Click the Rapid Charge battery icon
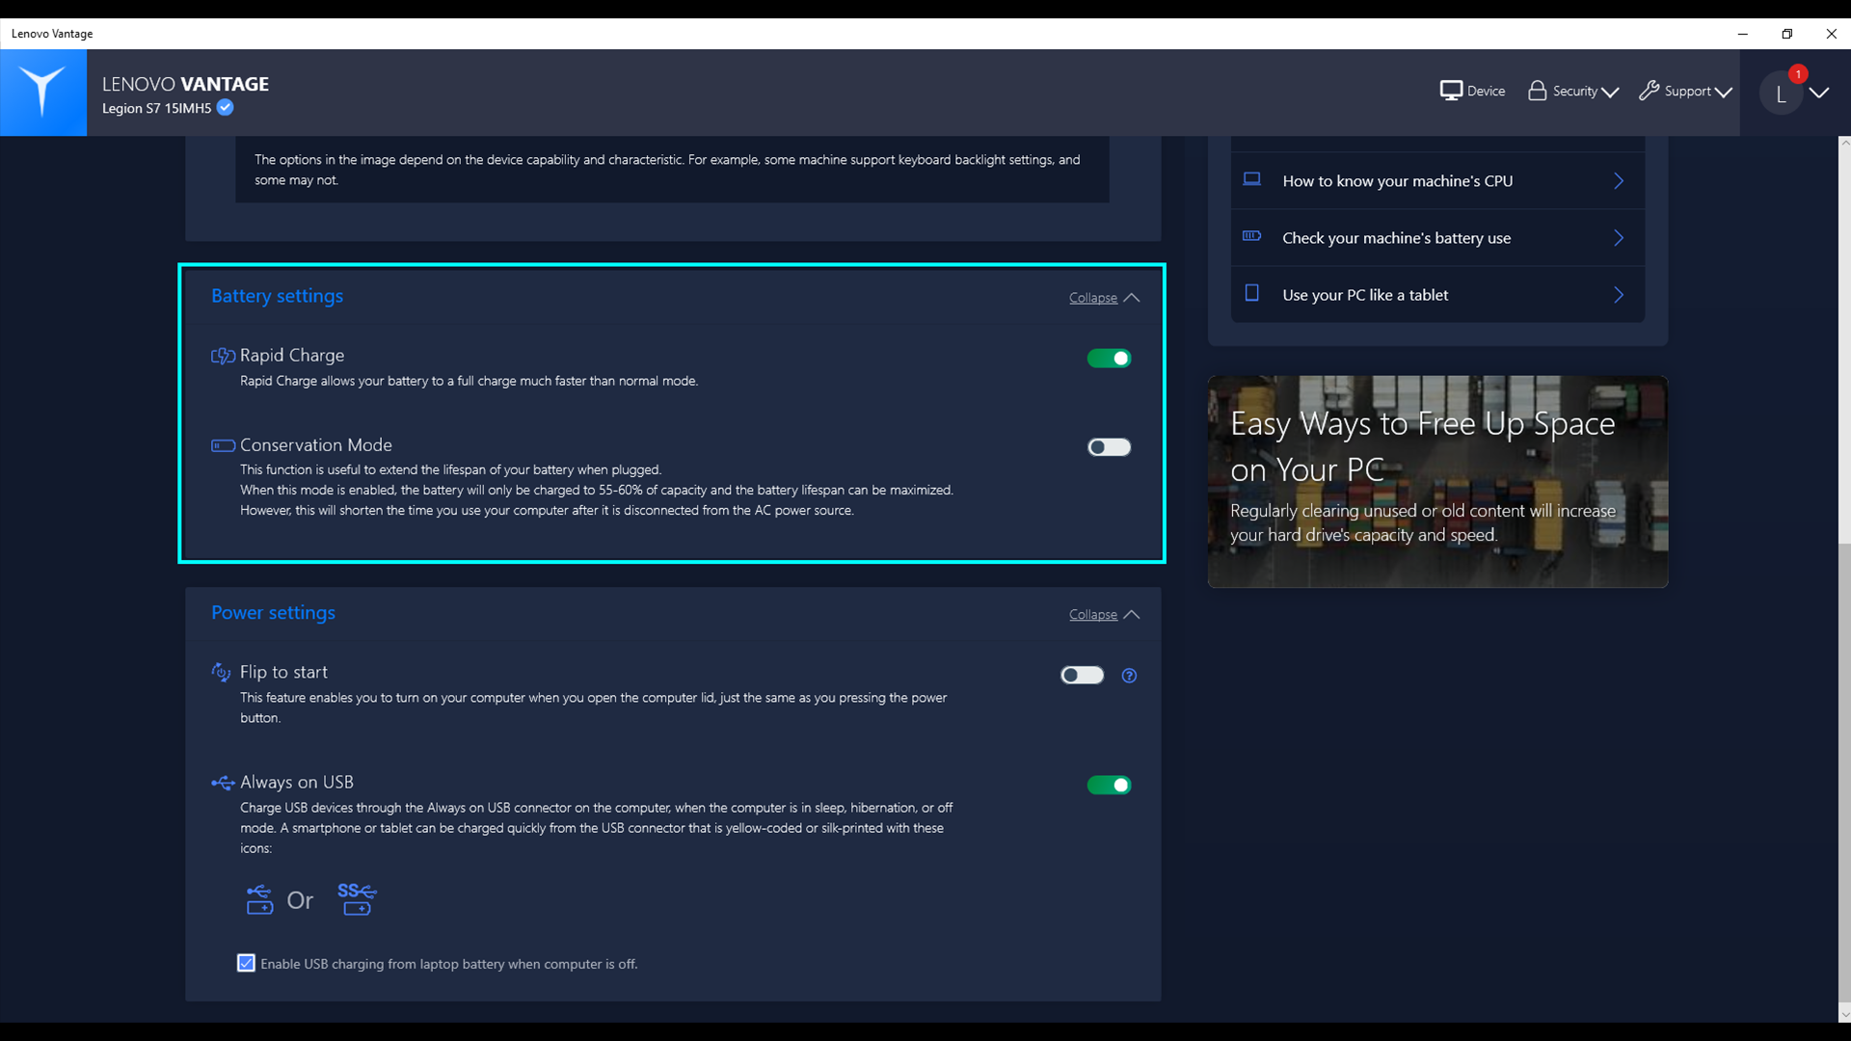This screenshot has width=1851, height=1041. tap(223, 356)
